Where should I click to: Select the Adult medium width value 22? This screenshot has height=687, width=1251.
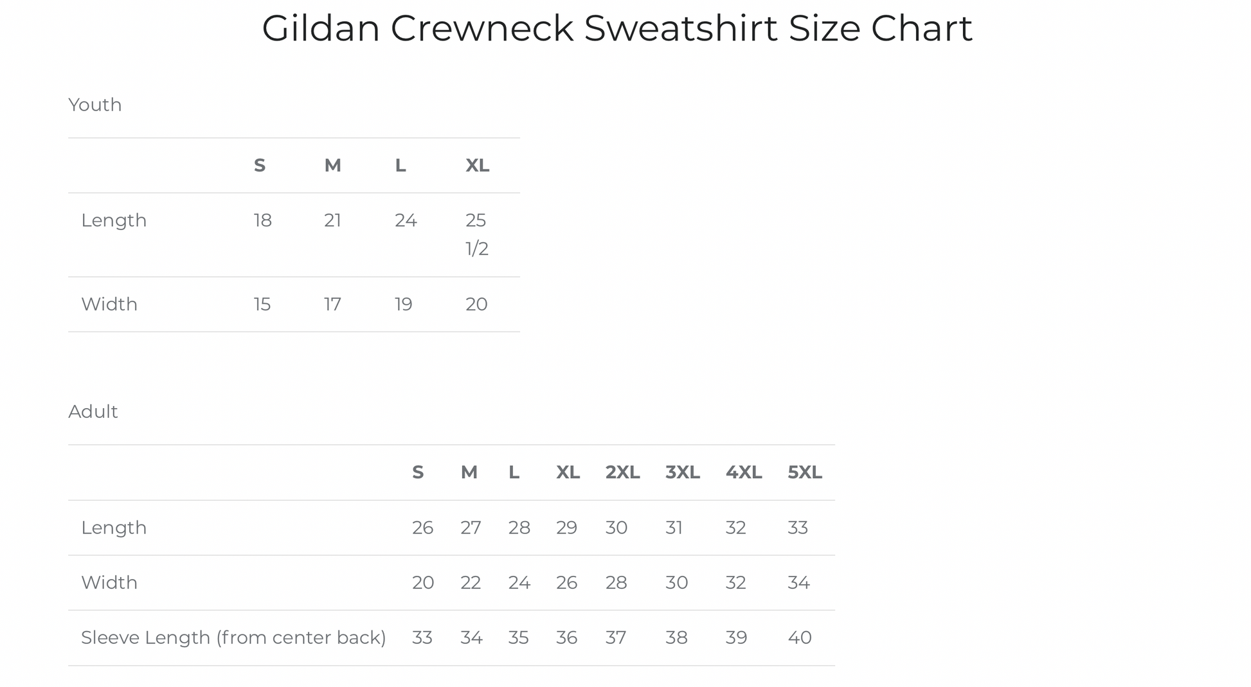coord(470,583)
